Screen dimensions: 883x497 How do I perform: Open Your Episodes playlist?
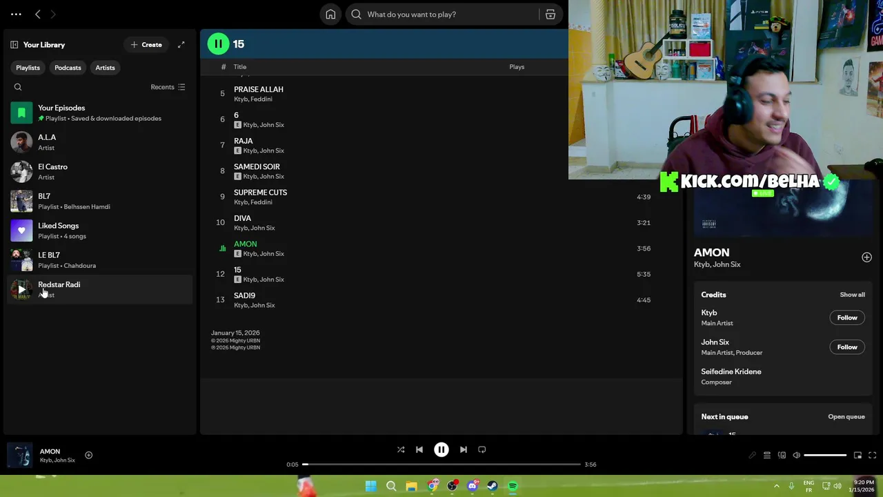(x=100, y=113)
